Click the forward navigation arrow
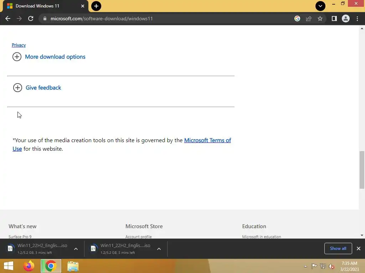Screen dimensions: 365x273 coord(19,18)
